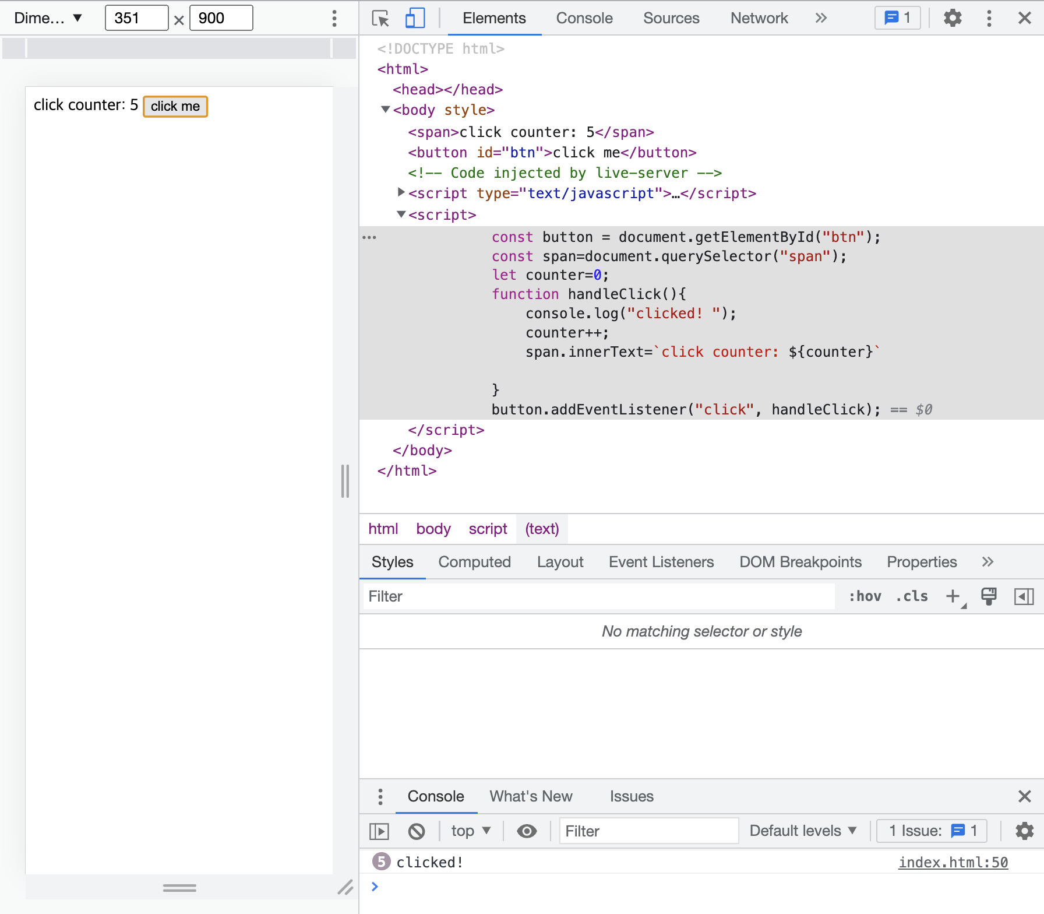This screenshot has height=914, width=1044.
Task: Open the Event Listeners tab
Action: (661, 562)
